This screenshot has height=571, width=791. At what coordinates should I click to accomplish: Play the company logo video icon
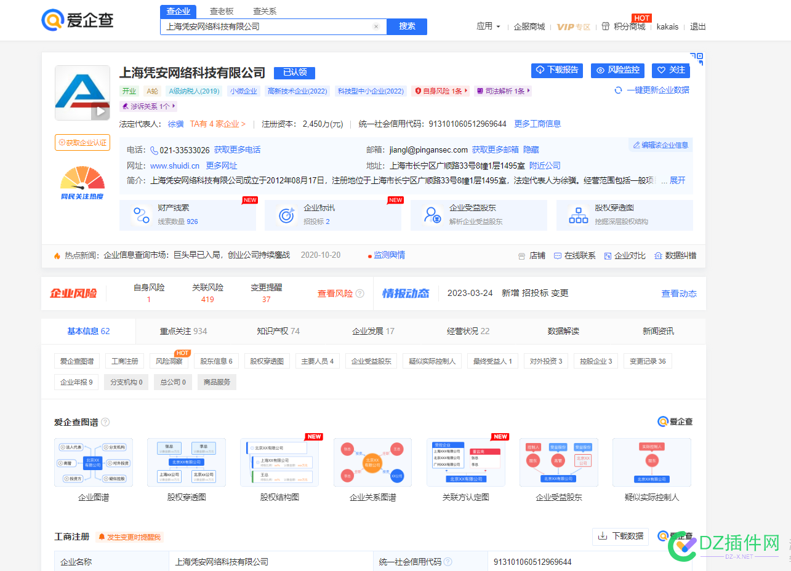coord(100,111)
